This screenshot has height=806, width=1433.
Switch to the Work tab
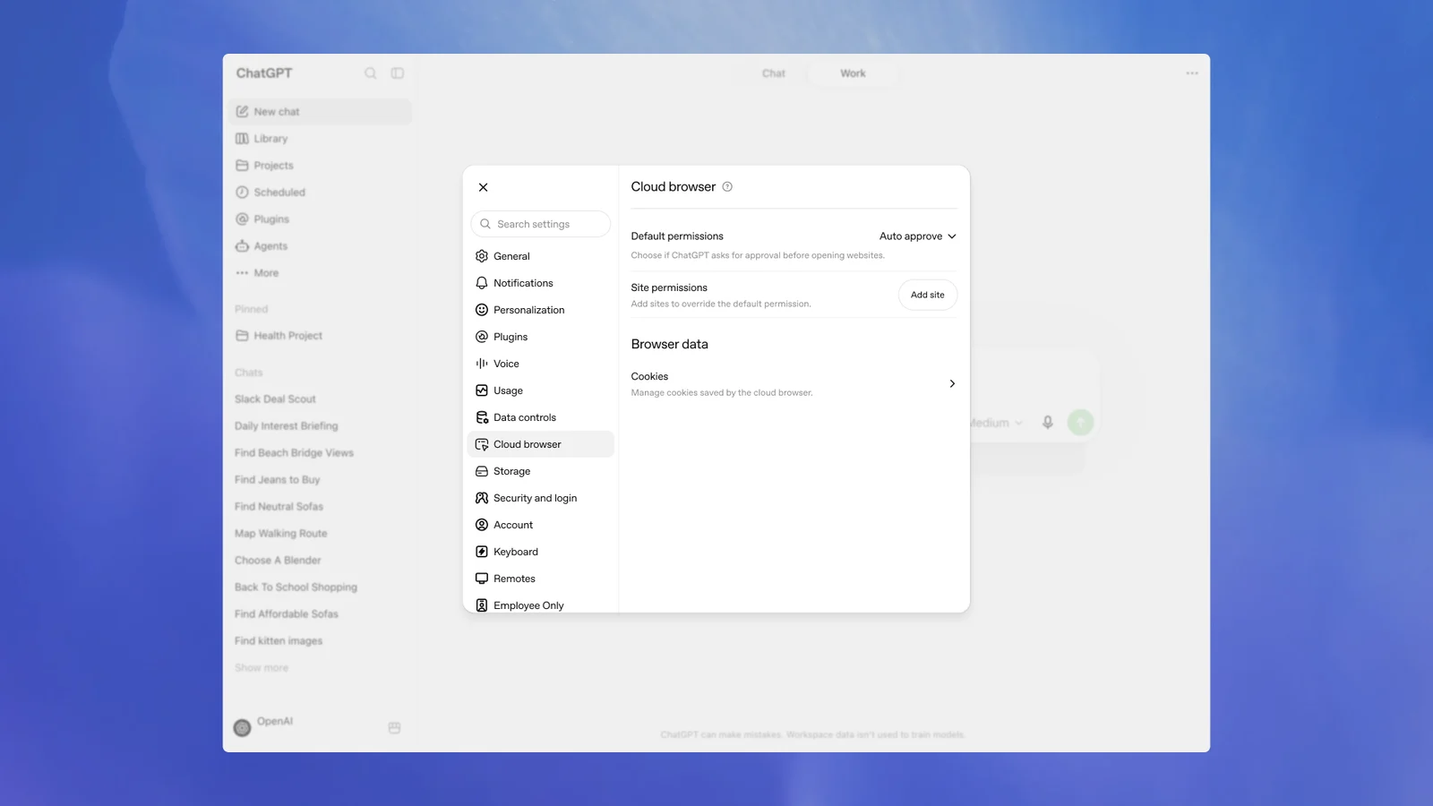[x=853, y=73]
